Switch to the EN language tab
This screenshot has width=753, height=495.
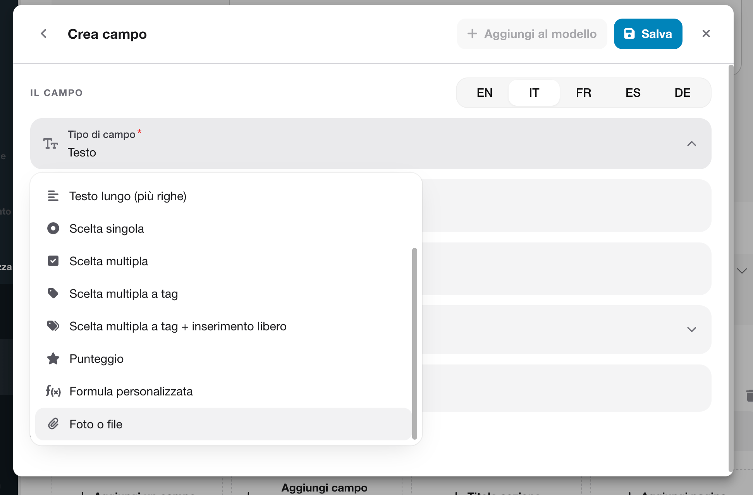click(484, 93)
